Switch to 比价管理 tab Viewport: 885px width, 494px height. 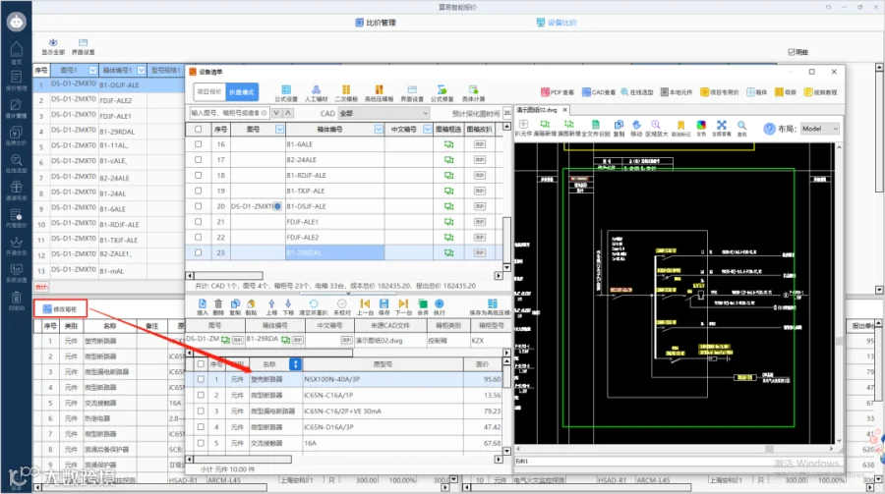376,23
